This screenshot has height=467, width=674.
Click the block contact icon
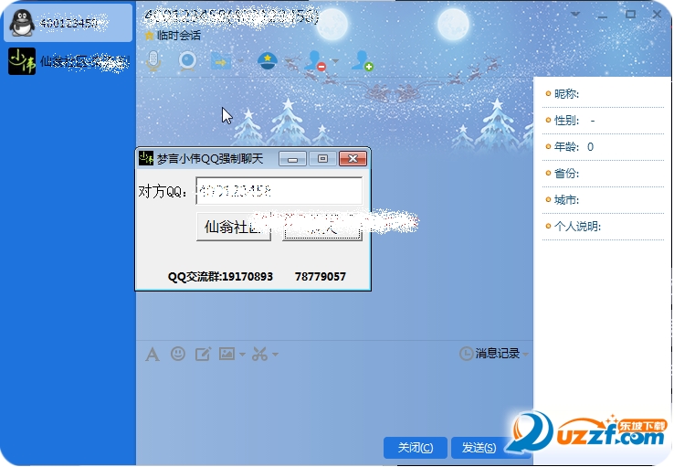click(315, 60)
